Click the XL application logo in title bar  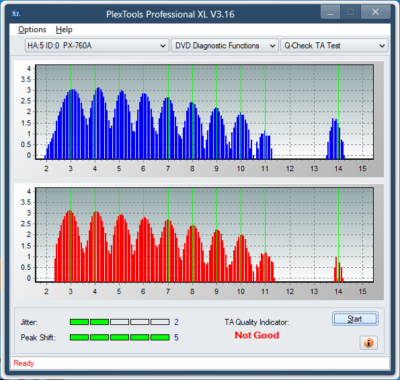[16, 13]
